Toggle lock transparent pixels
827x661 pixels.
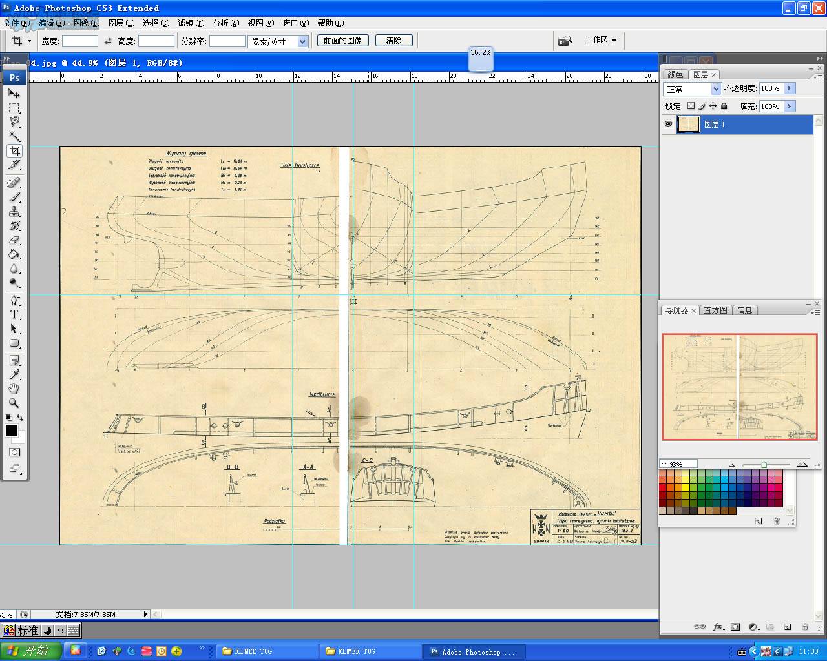click(x=691, y=106)
